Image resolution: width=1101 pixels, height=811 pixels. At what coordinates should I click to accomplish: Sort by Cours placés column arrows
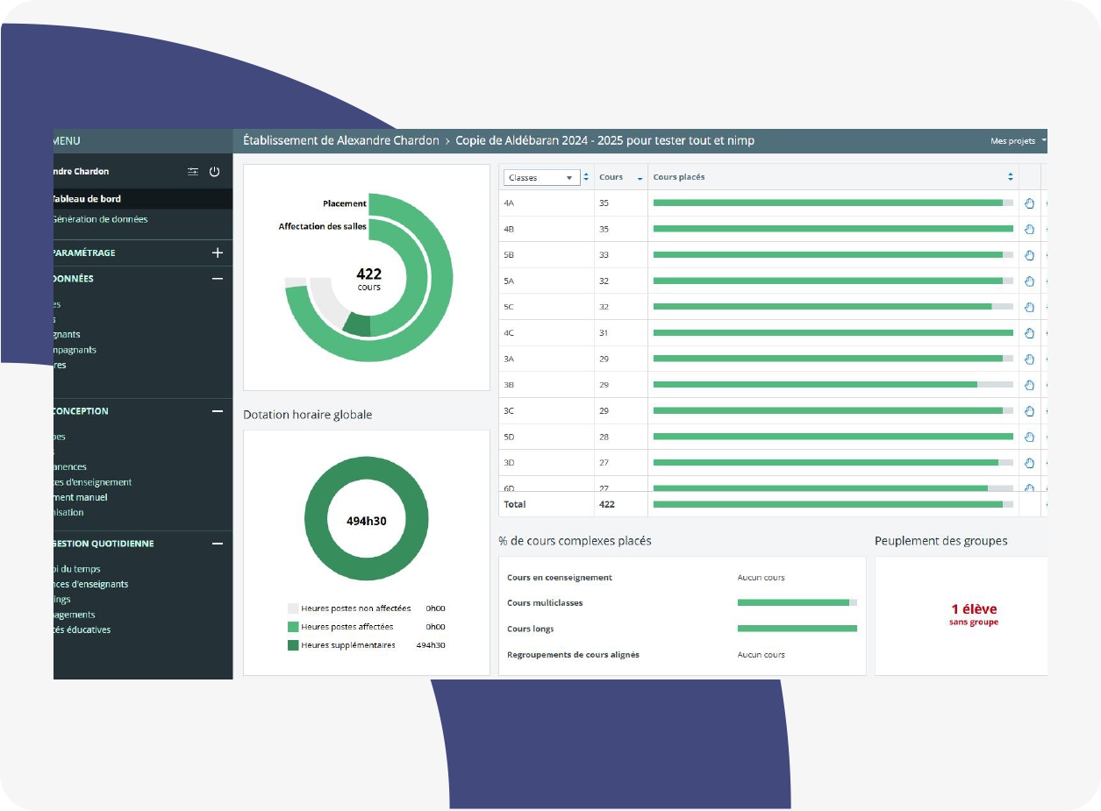[1011, 177]
